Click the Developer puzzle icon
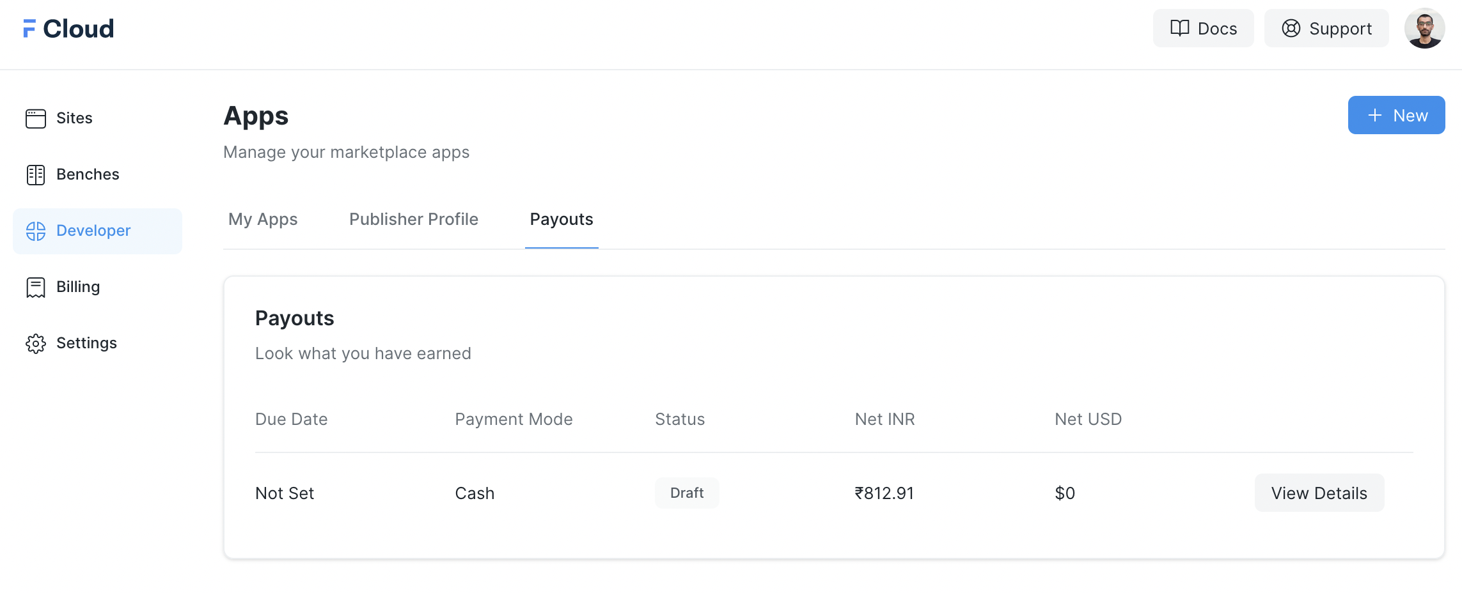 36,231
